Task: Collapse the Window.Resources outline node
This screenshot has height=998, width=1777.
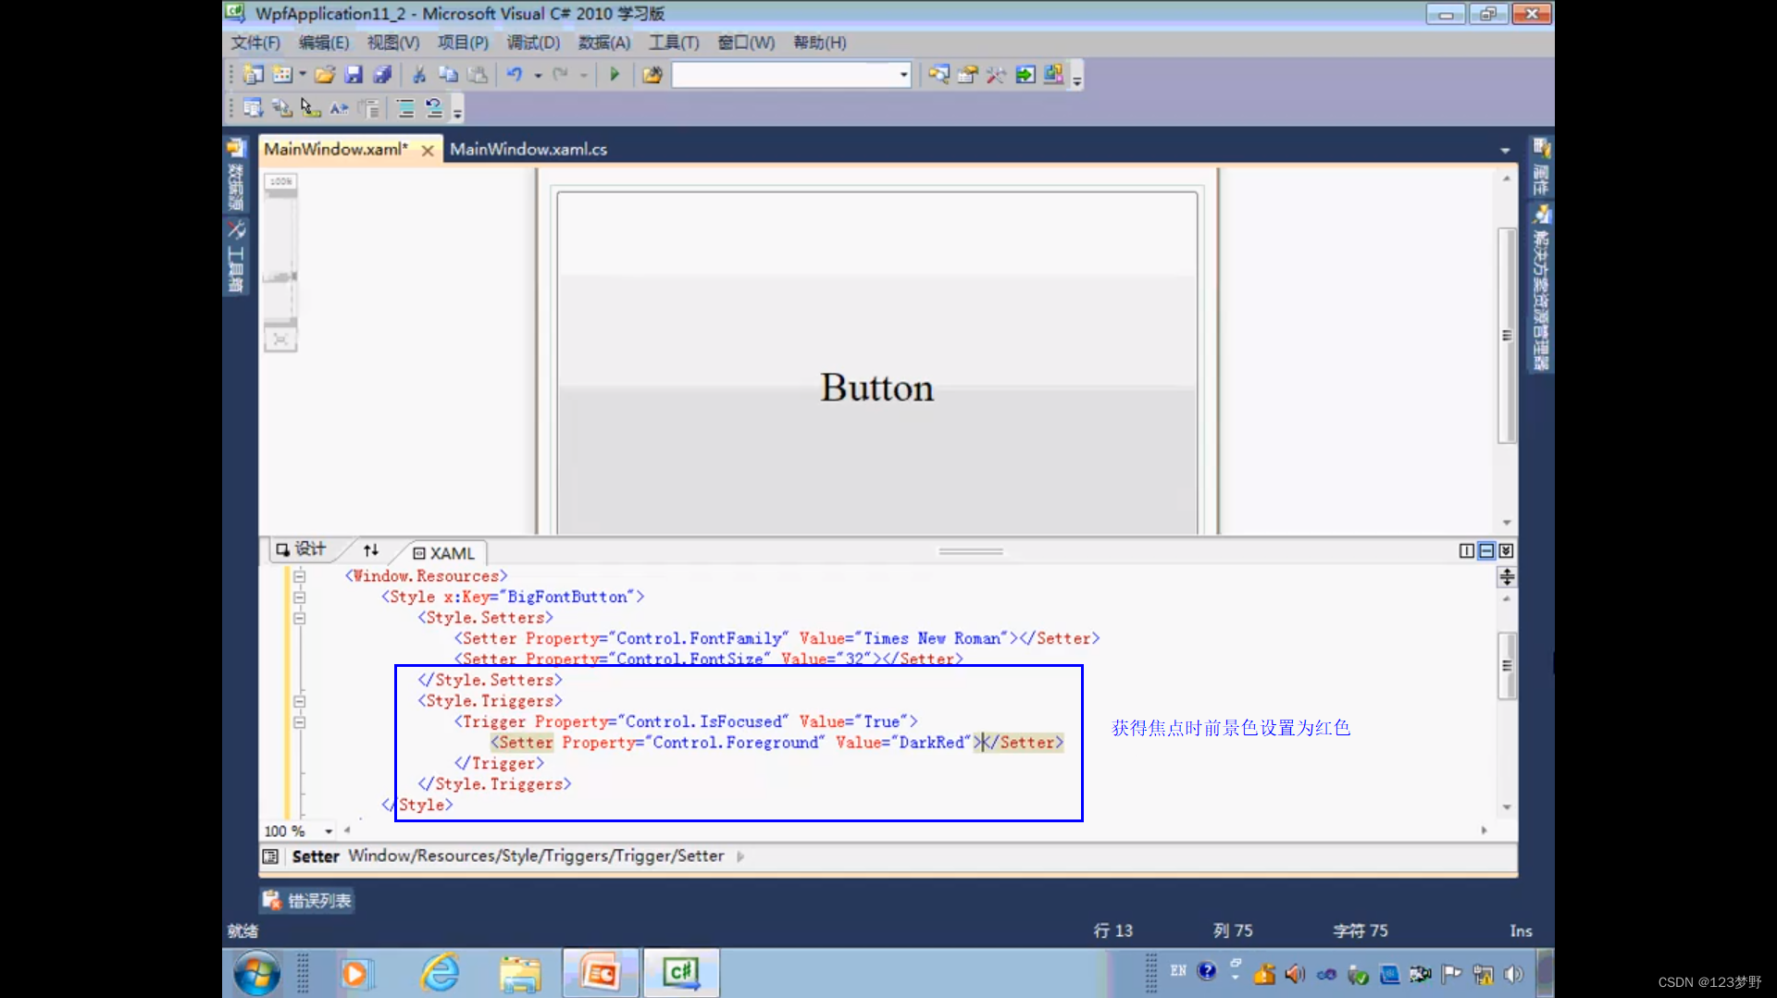Action: point(300,576)
